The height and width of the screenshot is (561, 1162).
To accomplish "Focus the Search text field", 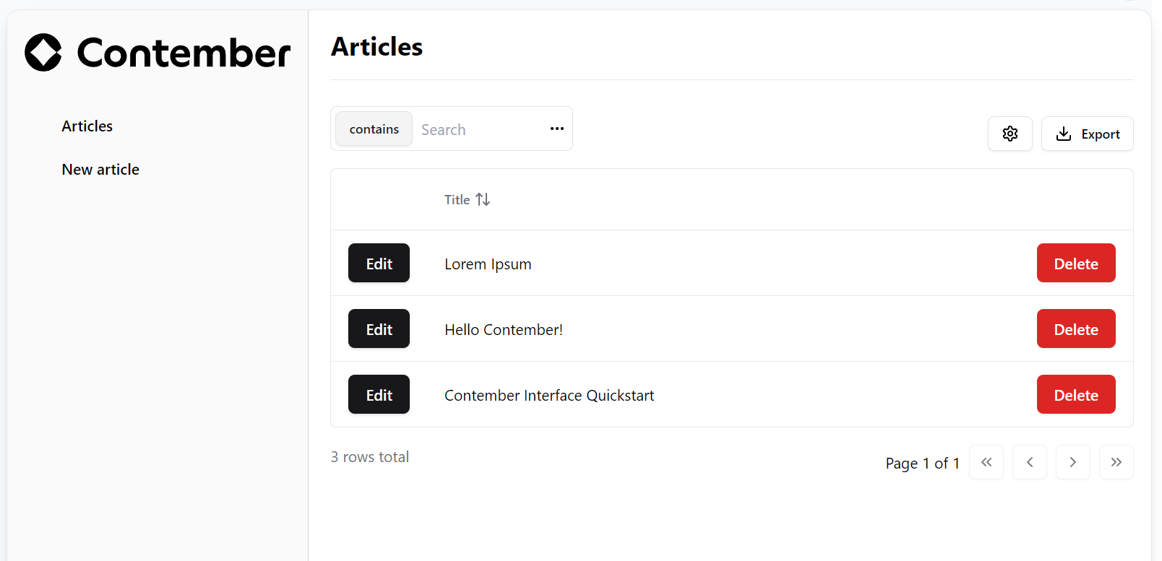I will tap(477, 130).
